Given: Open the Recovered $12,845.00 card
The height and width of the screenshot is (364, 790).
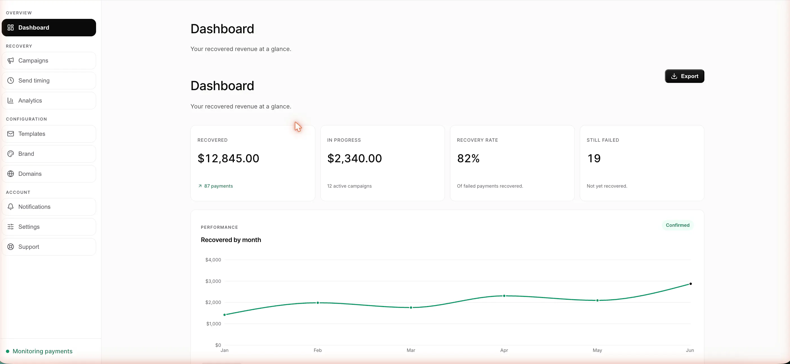Looking at the screenshot, I should [253, 163].
